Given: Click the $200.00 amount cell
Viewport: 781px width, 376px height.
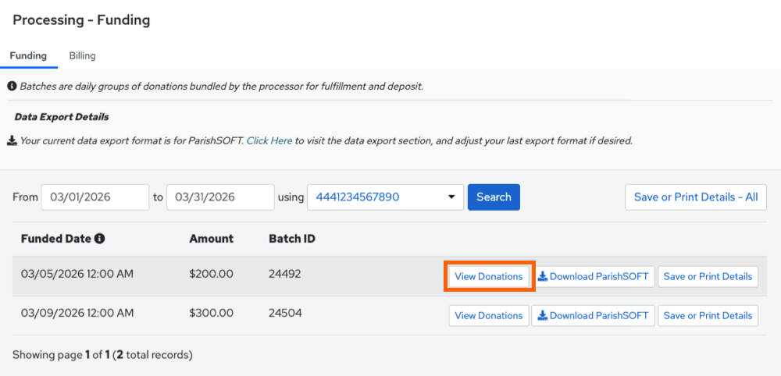Looking at the screenshot, I should pyautogui.click(x=211, y=274).
